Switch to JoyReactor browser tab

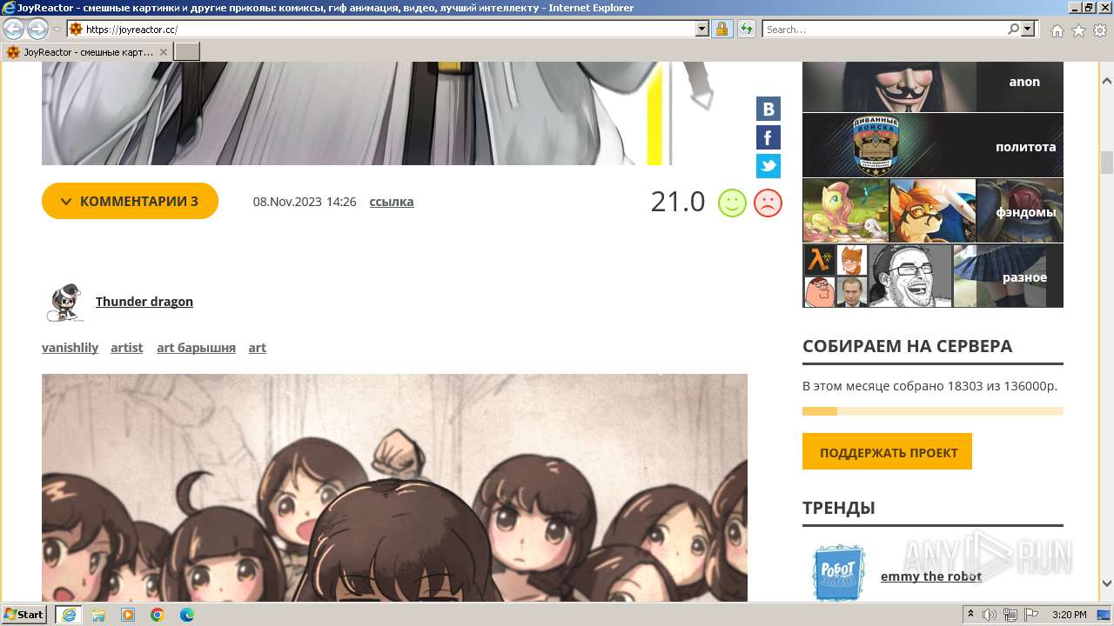87,52
